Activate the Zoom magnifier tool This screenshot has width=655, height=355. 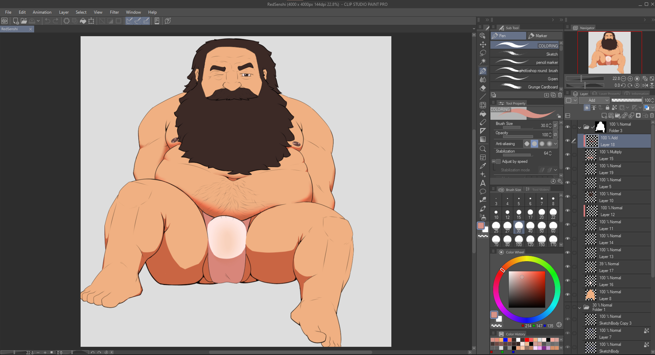coord(483,149)
